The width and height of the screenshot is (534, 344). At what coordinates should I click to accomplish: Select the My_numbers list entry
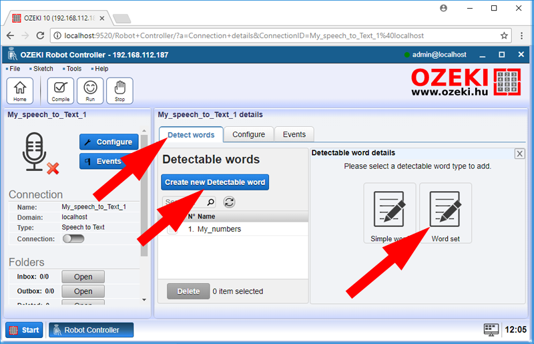click(x=219, y=229)
